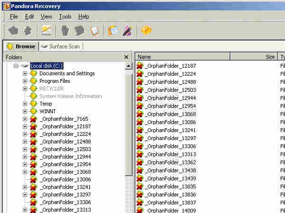
Task: Select _OrphanFolder_12488 label in the Folders tree
Action: [65, 142]
